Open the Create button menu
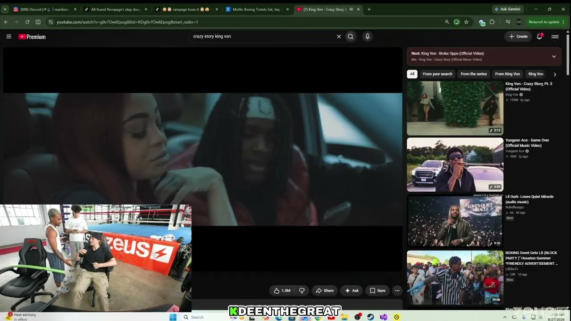This screenshot has width=571, height=321. point(518,37)
